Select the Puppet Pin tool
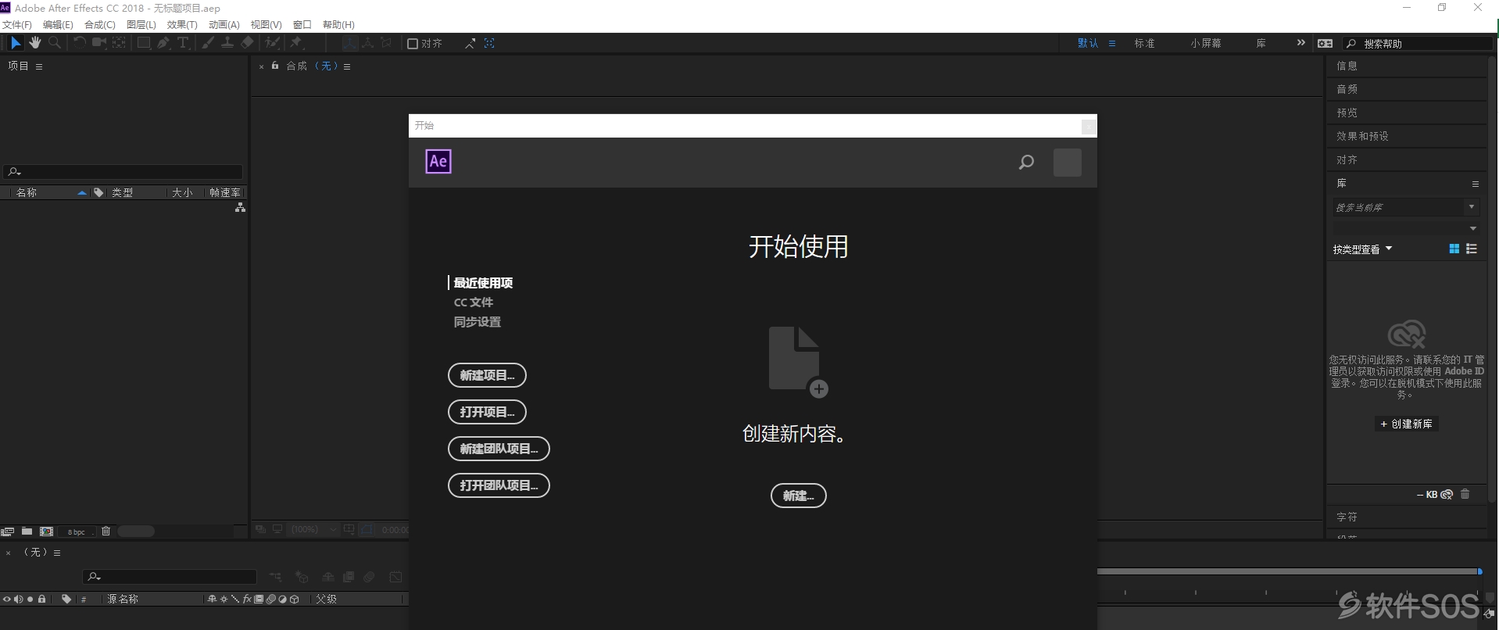Viewport: 1499px width, 630px height. tap(296, 43)
